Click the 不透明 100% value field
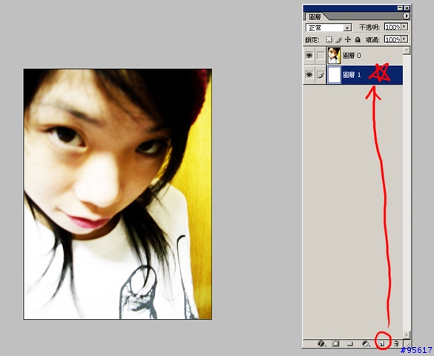 coord(392,27)
